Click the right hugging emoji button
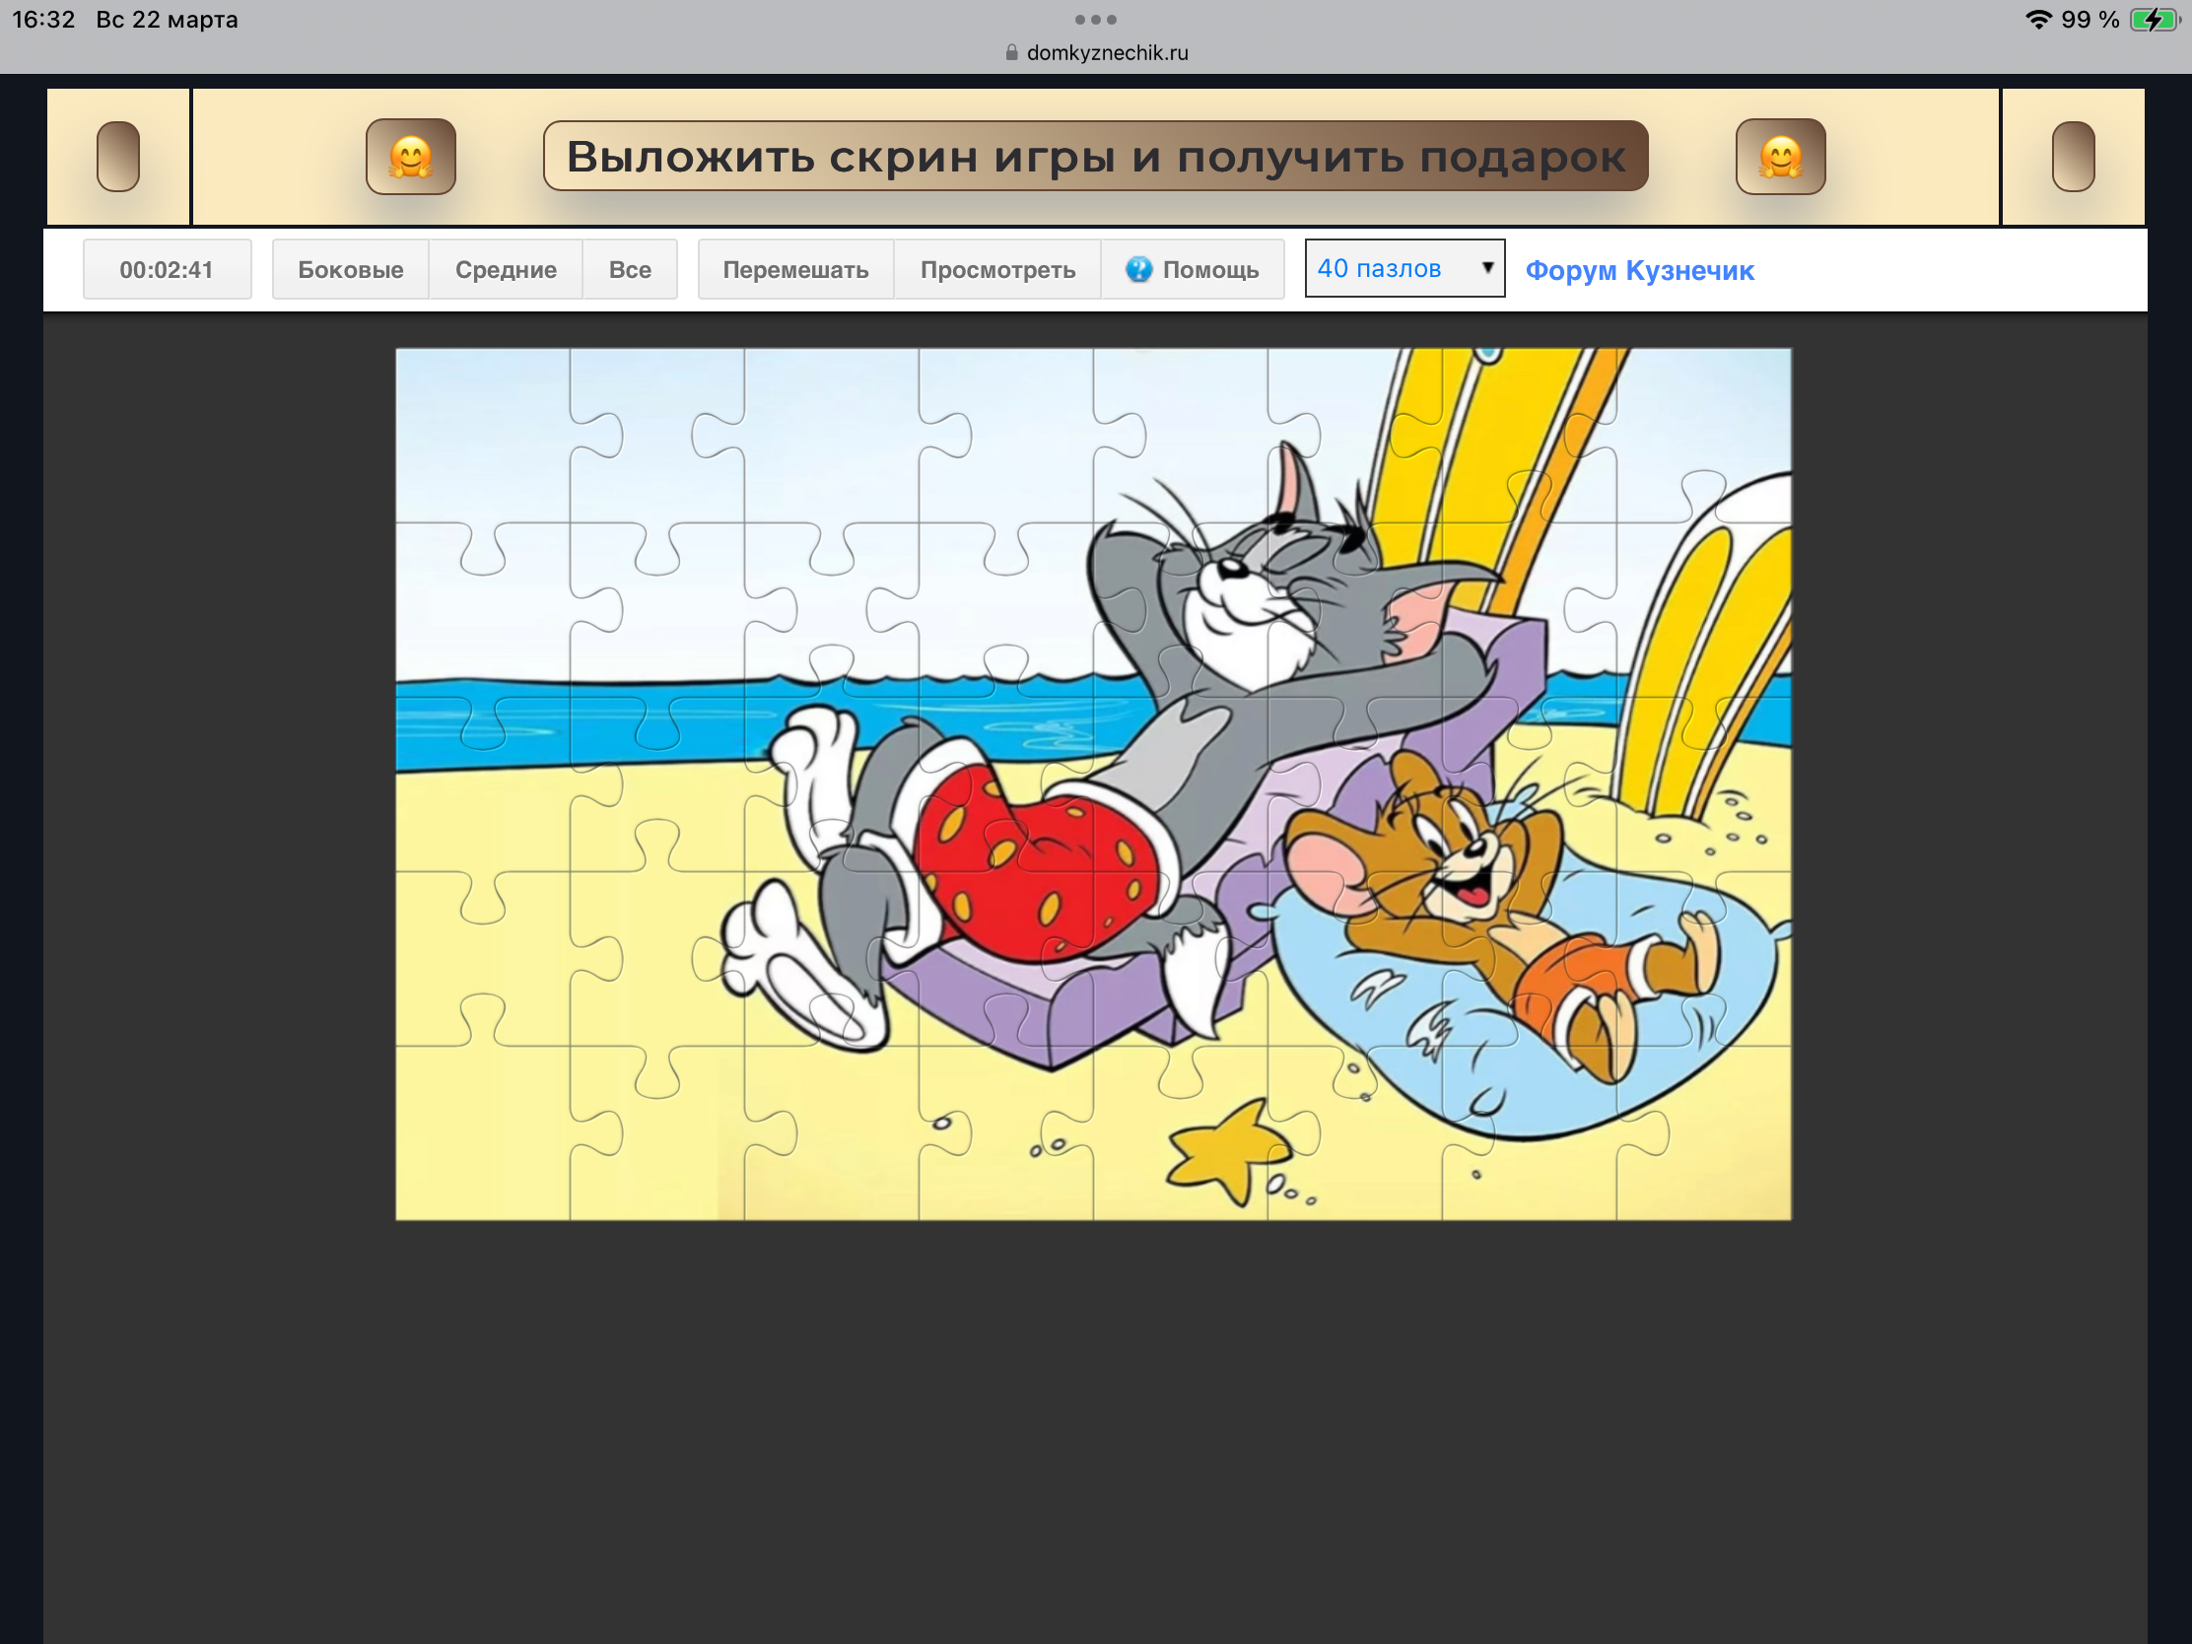The height and width of the screenshot is (1644, 2192). click(1780, 157)
